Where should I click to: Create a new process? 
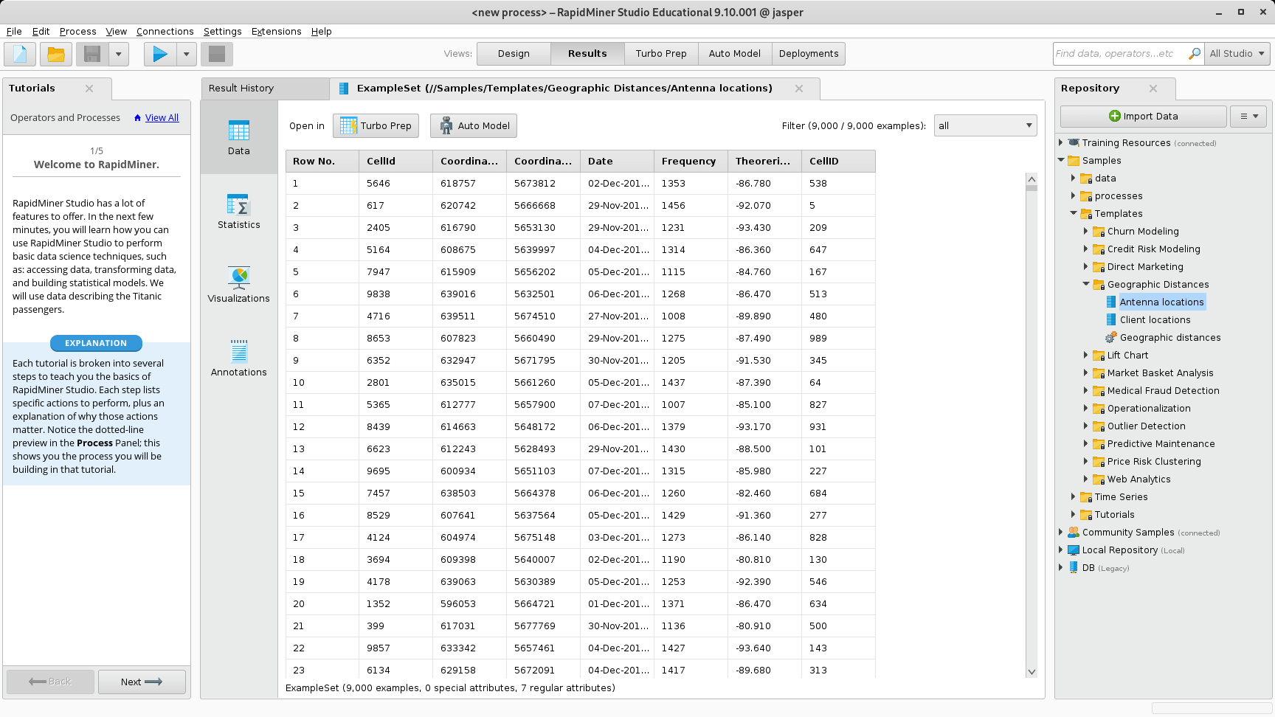click(19, 54)
